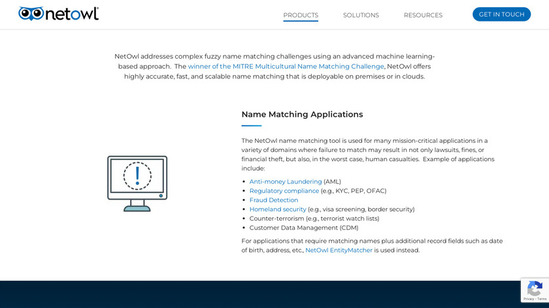Open the Solutions menu
549x308 pixels.
361,15
